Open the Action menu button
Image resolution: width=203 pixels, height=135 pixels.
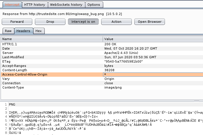116,22
